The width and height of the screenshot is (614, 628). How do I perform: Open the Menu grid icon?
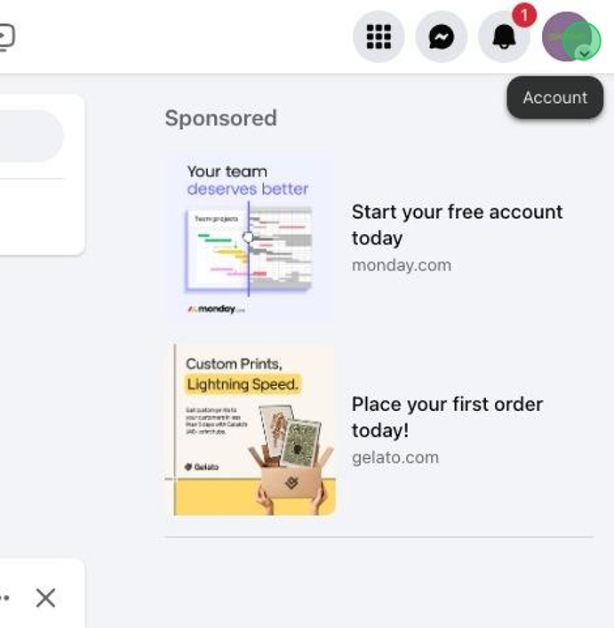tap(379, 36)
